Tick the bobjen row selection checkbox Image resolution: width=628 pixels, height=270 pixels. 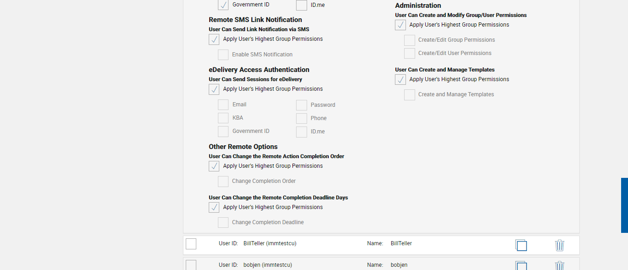point(191,265)
